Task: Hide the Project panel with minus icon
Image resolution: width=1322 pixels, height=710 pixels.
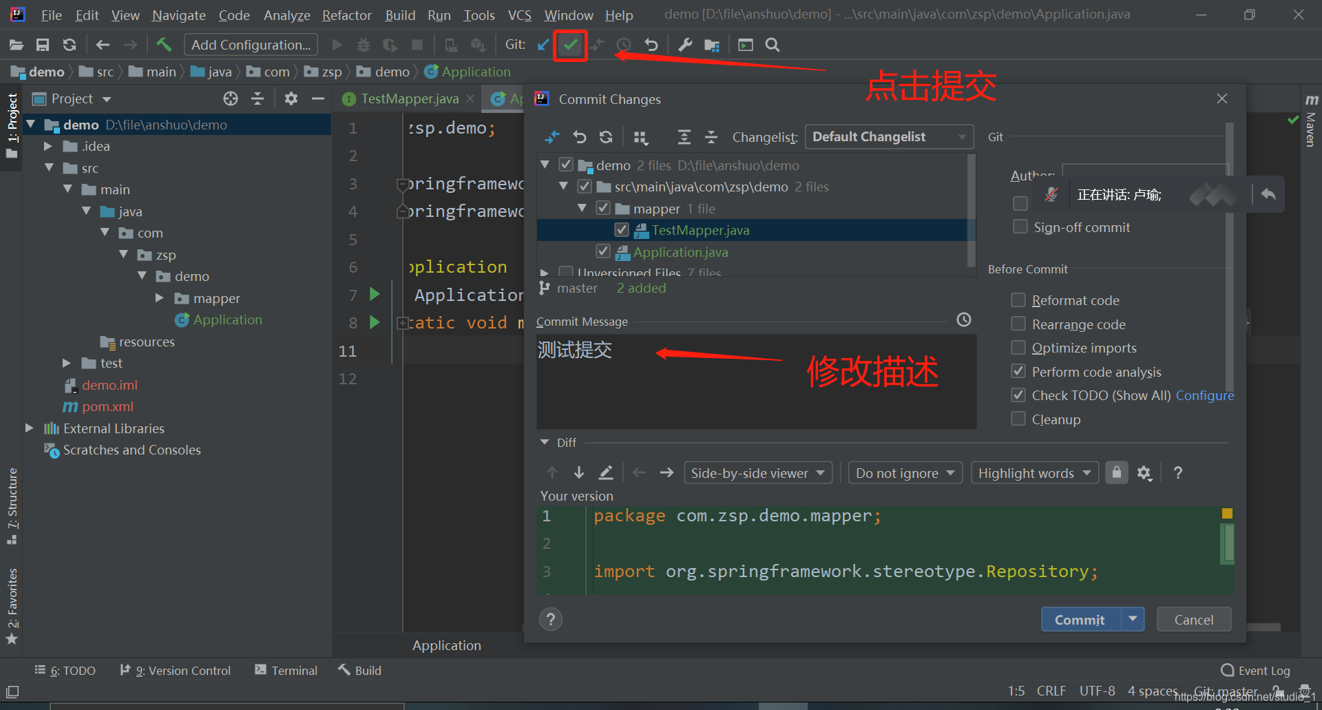Action: pyautogui.click(x=318, y=98)
